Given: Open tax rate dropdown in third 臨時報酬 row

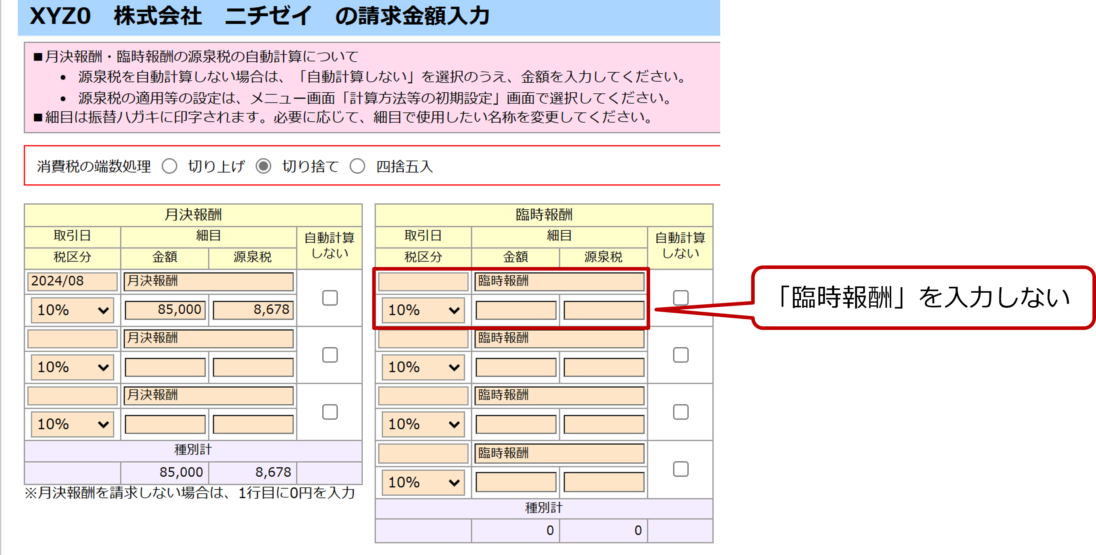Looking at the screenshot, I should coord(423,424).
